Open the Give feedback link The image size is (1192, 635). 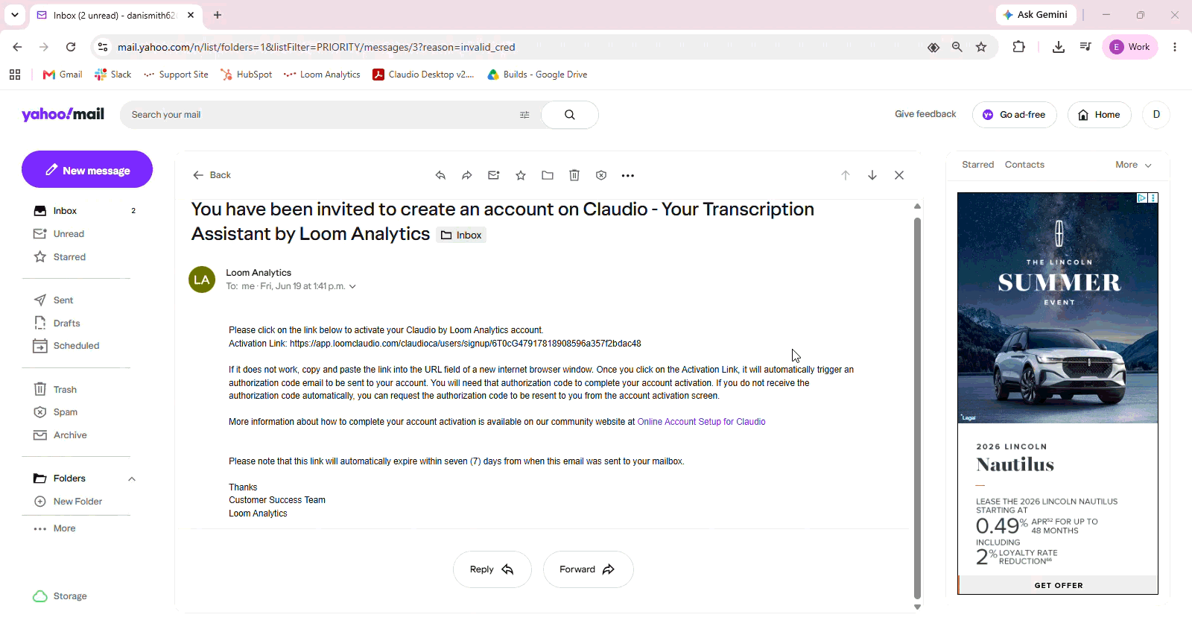tap(925, 114)
